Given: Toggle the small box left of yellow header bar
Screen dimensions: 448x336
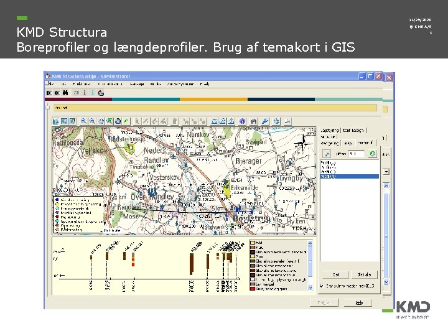Looking at the screenshot, I should click(x=48, y=108).
